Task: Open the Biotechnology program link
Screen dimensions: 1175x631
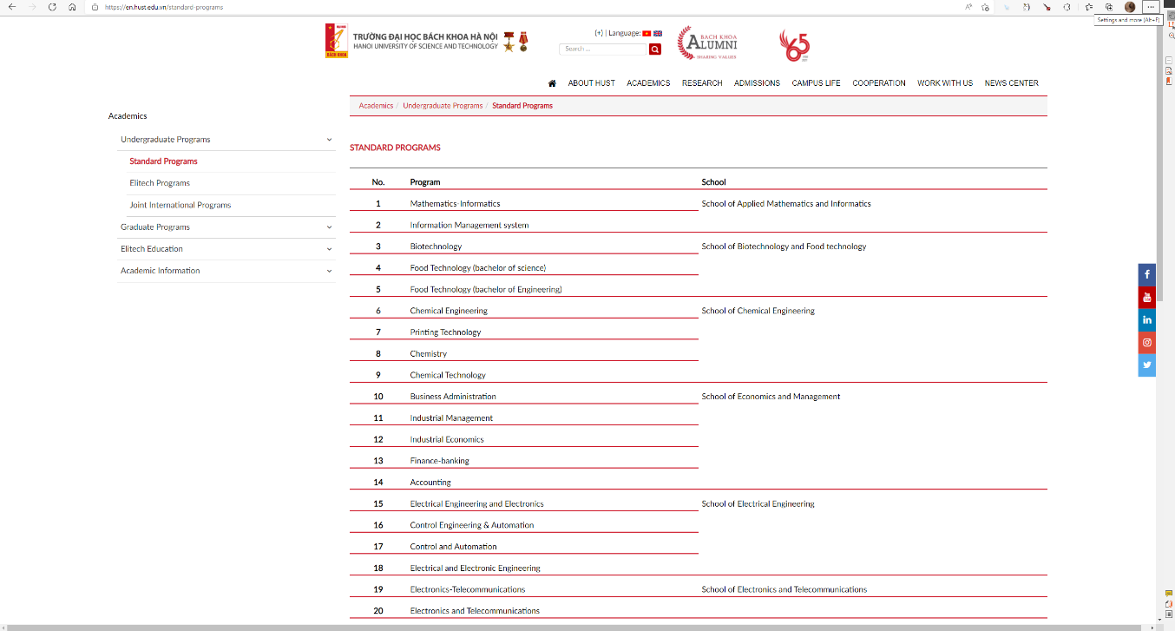Action: coord(438,246)
